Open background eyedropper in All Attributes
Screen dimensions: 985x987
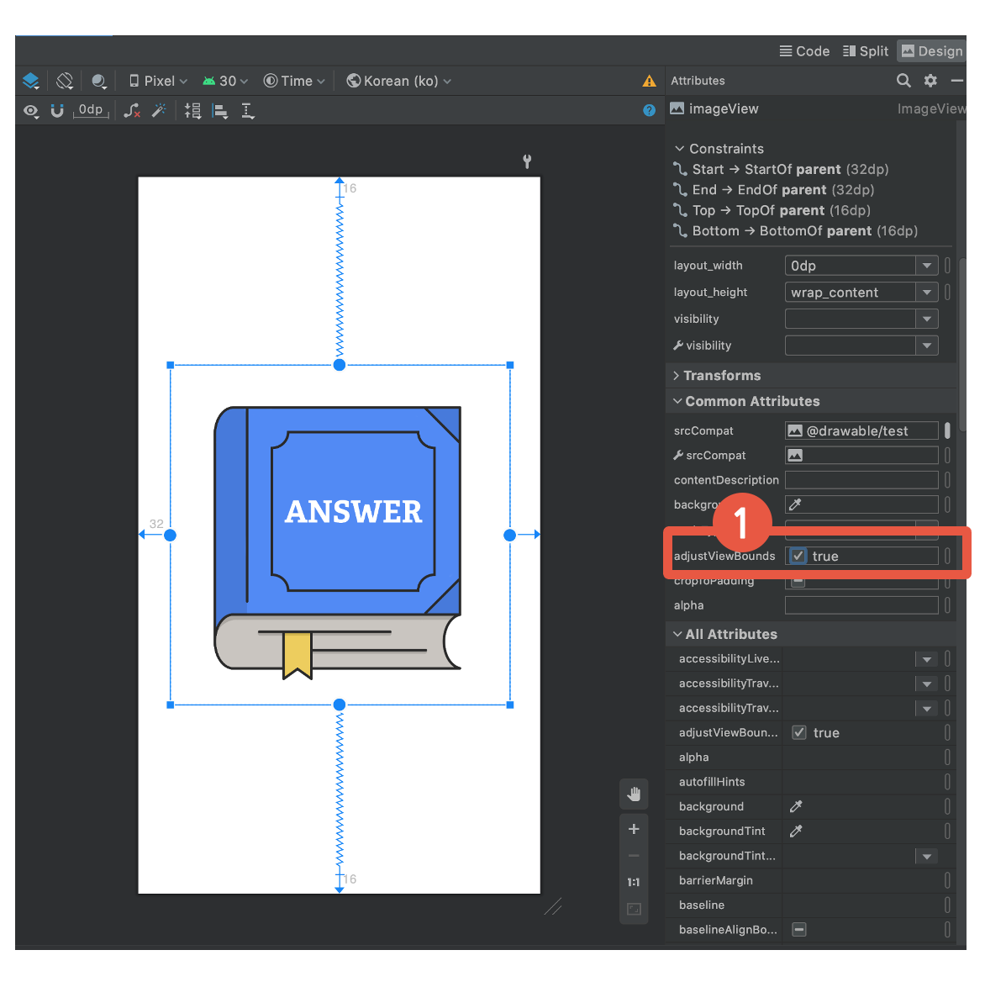pos(796,807)
